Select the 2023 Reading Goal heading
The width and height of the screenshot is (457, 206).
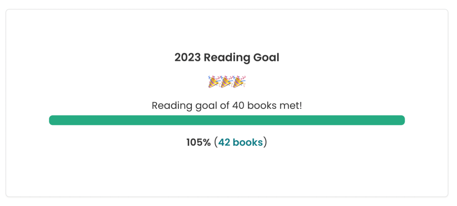pyautogui.click(x=227, y=58)
